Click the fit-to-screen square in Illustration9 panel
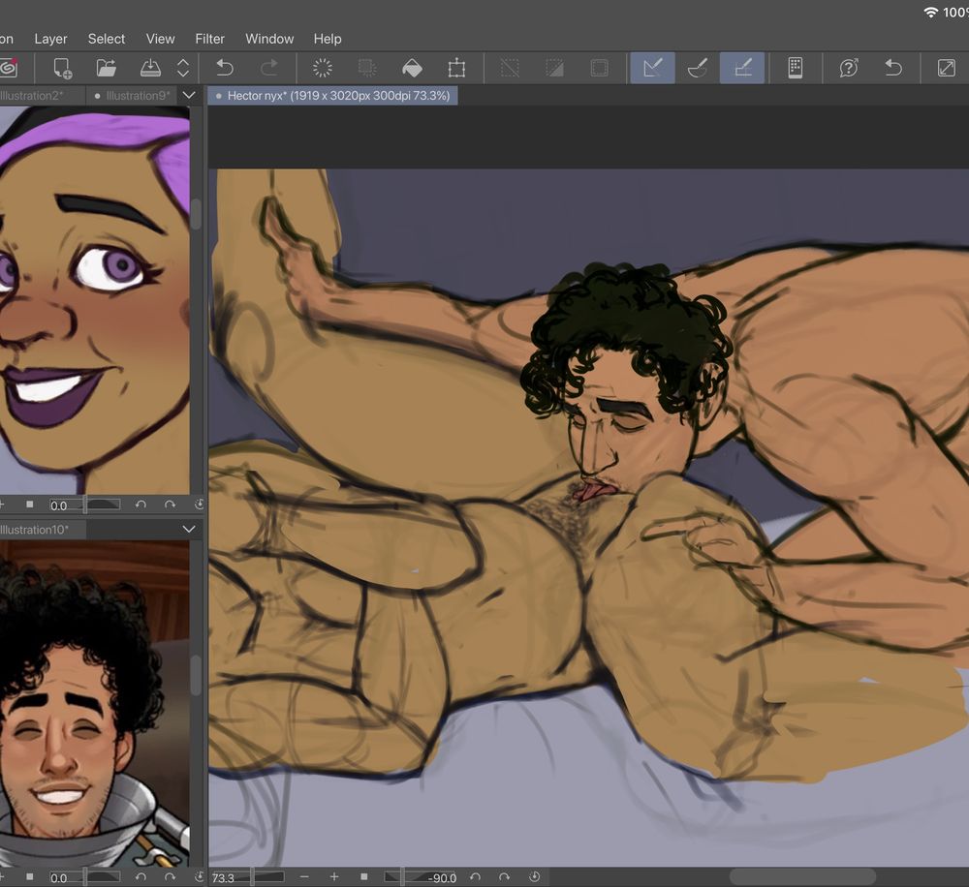 point(30,505)
